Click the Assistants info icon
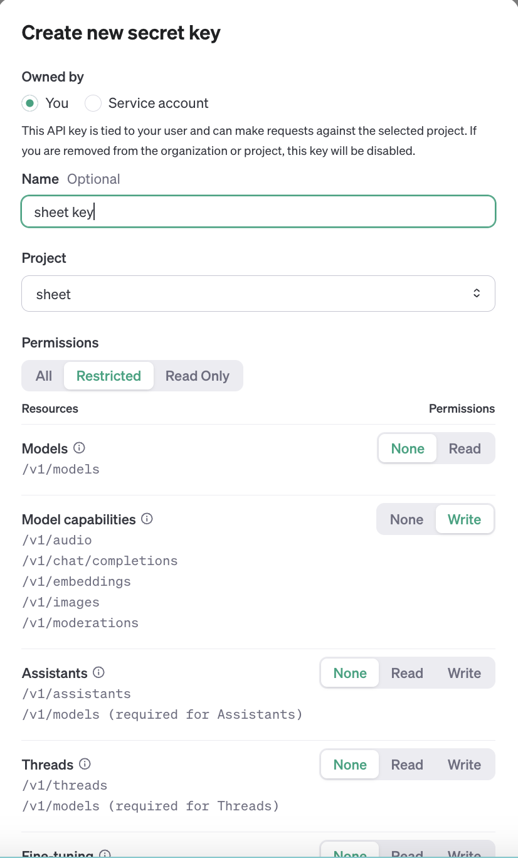 (99, 672)
